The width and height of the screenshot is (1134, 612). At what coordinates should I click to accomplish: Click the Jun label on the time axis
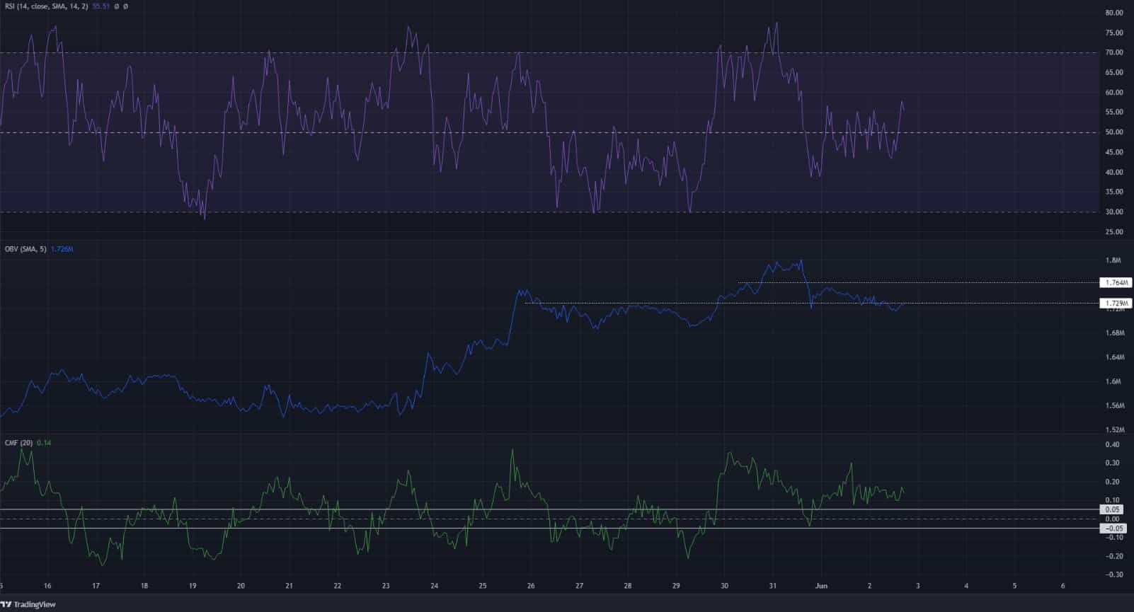click(821, 586)
